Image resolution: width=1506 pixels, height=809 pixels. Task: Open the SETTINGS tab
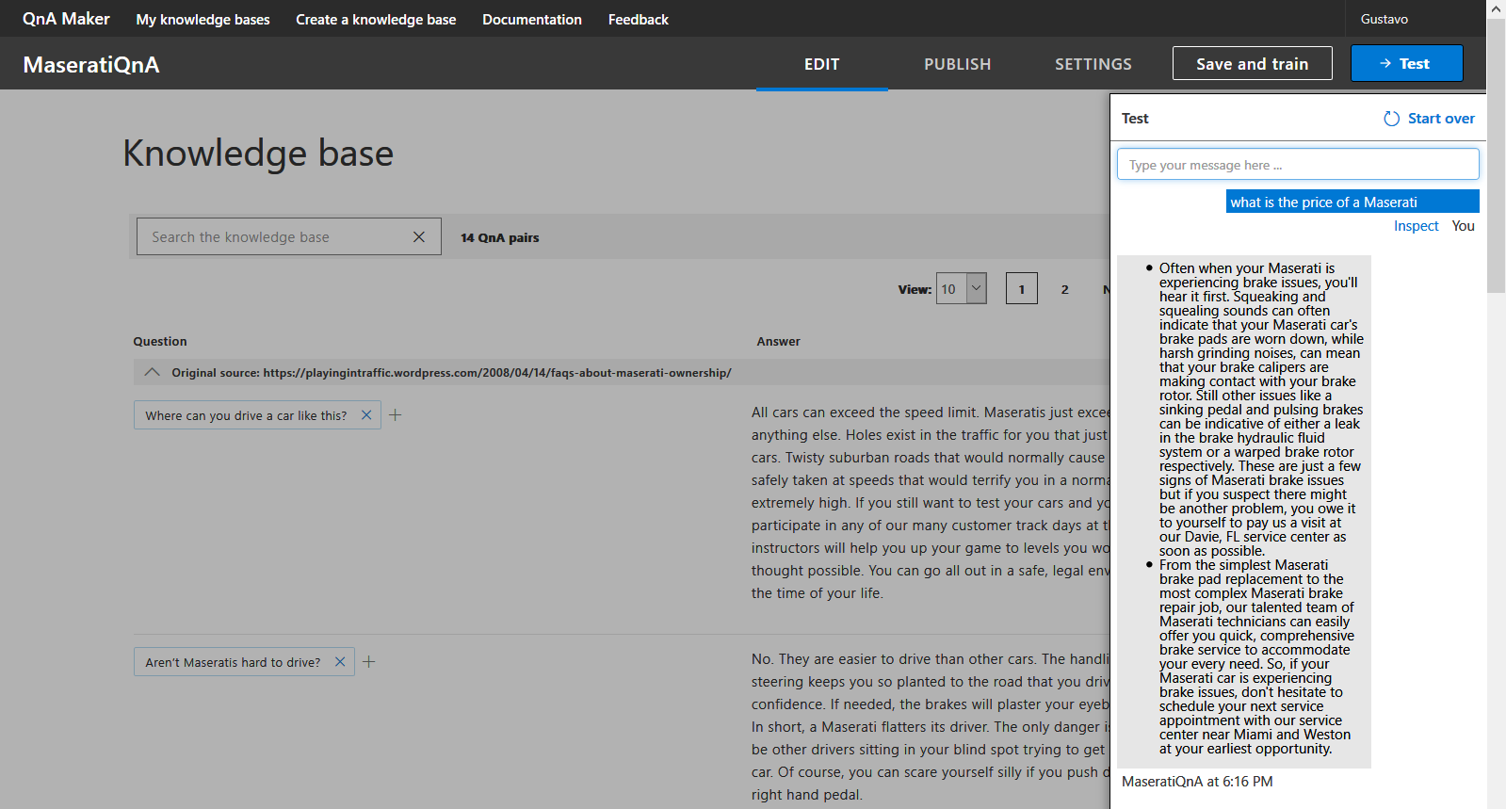(1093, 64)
